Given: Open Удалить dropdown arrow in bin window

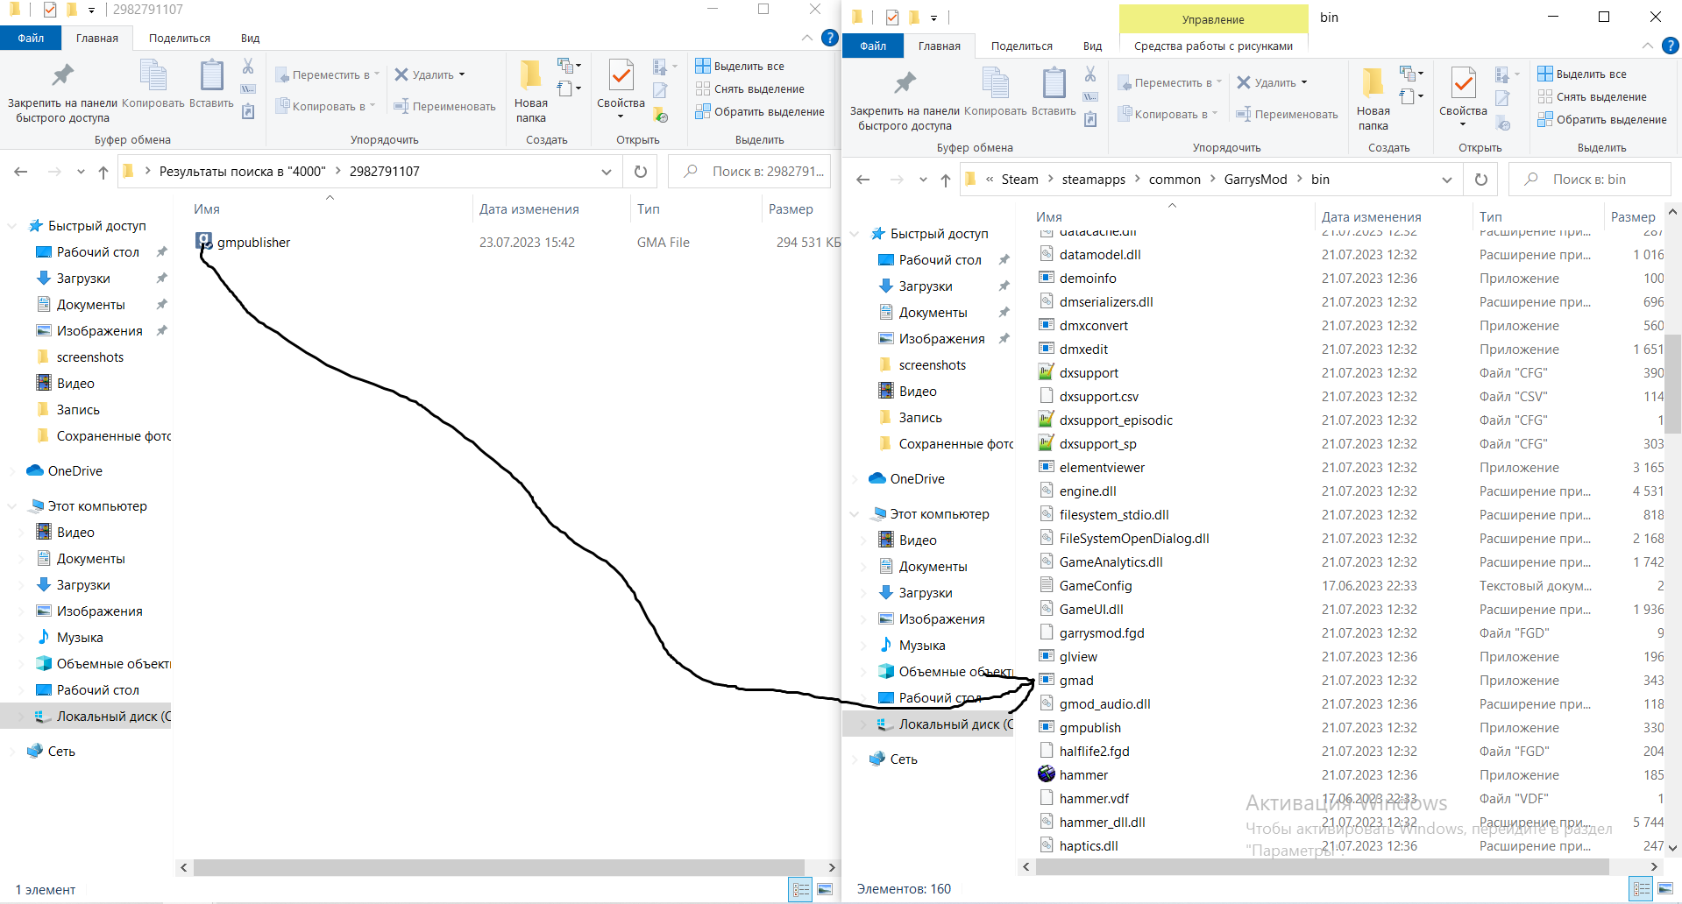Looking at the screenshot, I should click(1304, 82).
